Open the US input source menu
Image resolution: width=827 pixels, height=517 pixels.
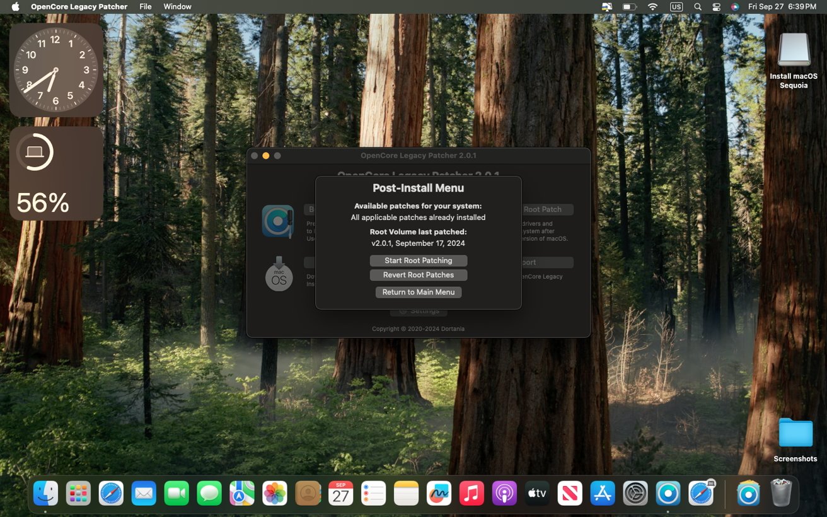[676, 6]
